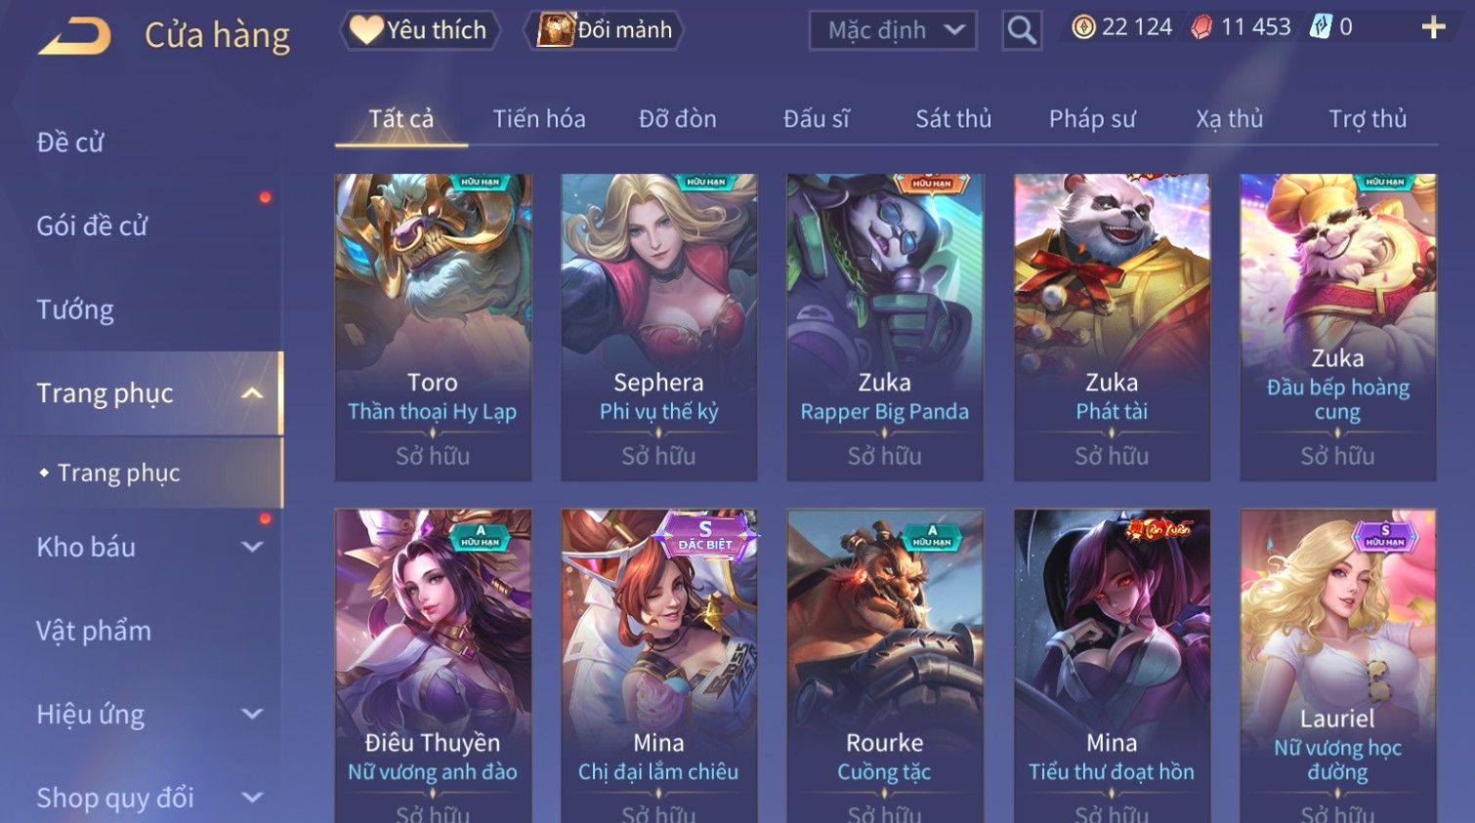Open the Mặc định sort dropdown
This screenshot has width=1475, height=823.
(x=893, y=30)
